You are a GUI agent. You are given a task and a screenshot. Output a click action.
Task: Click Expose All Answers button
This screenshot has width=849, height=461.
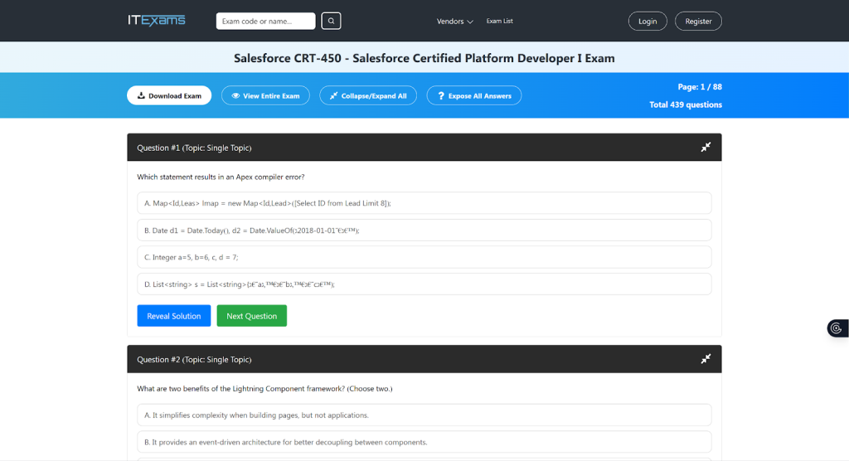[x=474, y=95]
